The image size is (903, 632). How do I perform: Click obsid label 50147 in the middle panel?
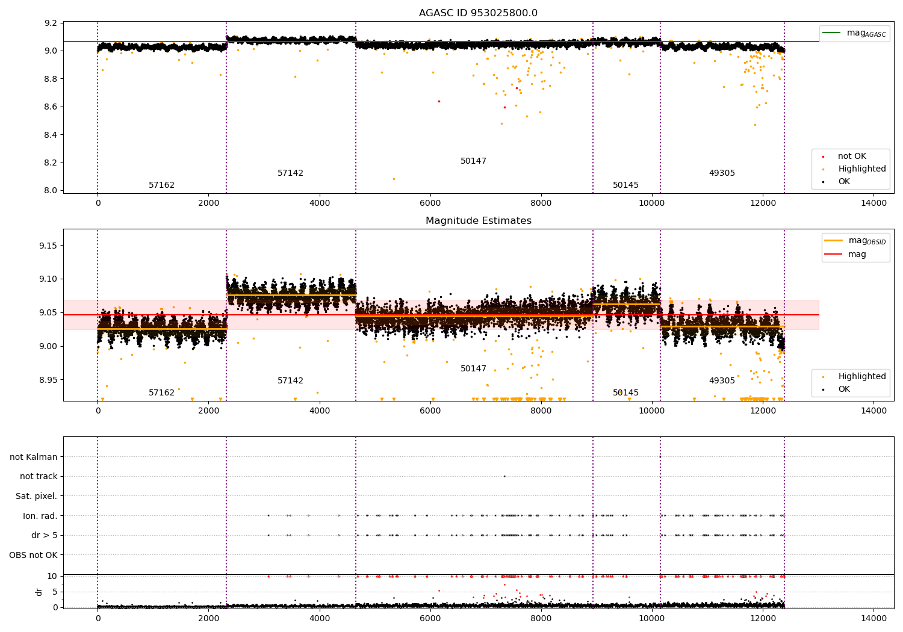tap(473, 369)
